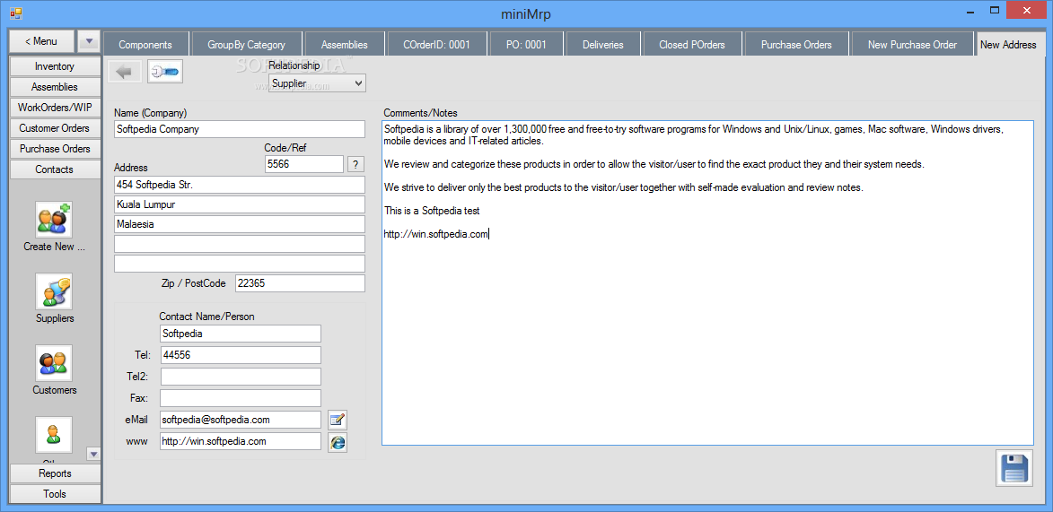Viewport: 1053px width, 512px height.
Task: Select the New Address tab
Action: click(x=1009, y=44)
